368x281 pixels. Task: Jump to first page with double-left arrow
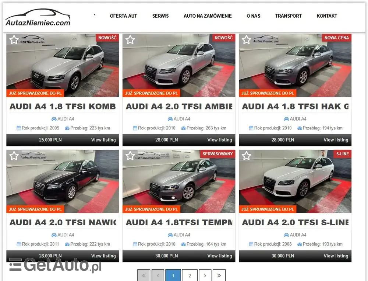[144, 275]
